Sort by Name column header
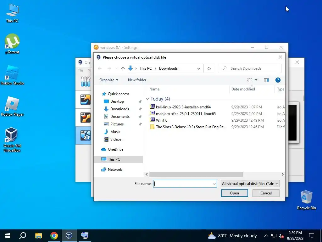 [x=154, y=89]
